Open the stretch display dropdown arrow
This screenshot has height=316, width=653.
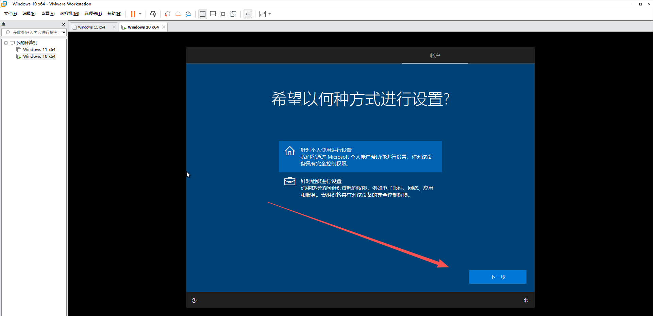tap(270, 14)
